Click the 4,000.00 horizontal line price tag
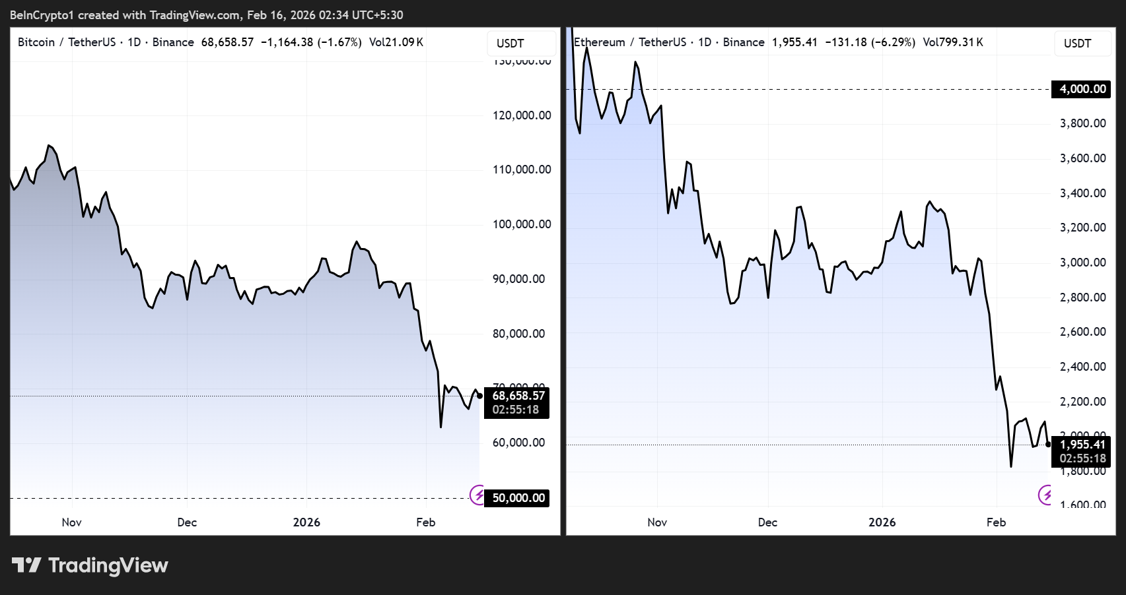 1082,89
